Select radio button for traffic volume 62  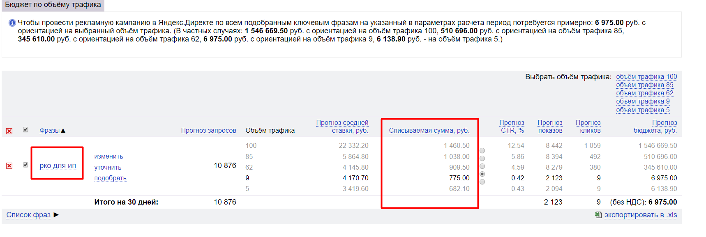[x=482, y=166]
